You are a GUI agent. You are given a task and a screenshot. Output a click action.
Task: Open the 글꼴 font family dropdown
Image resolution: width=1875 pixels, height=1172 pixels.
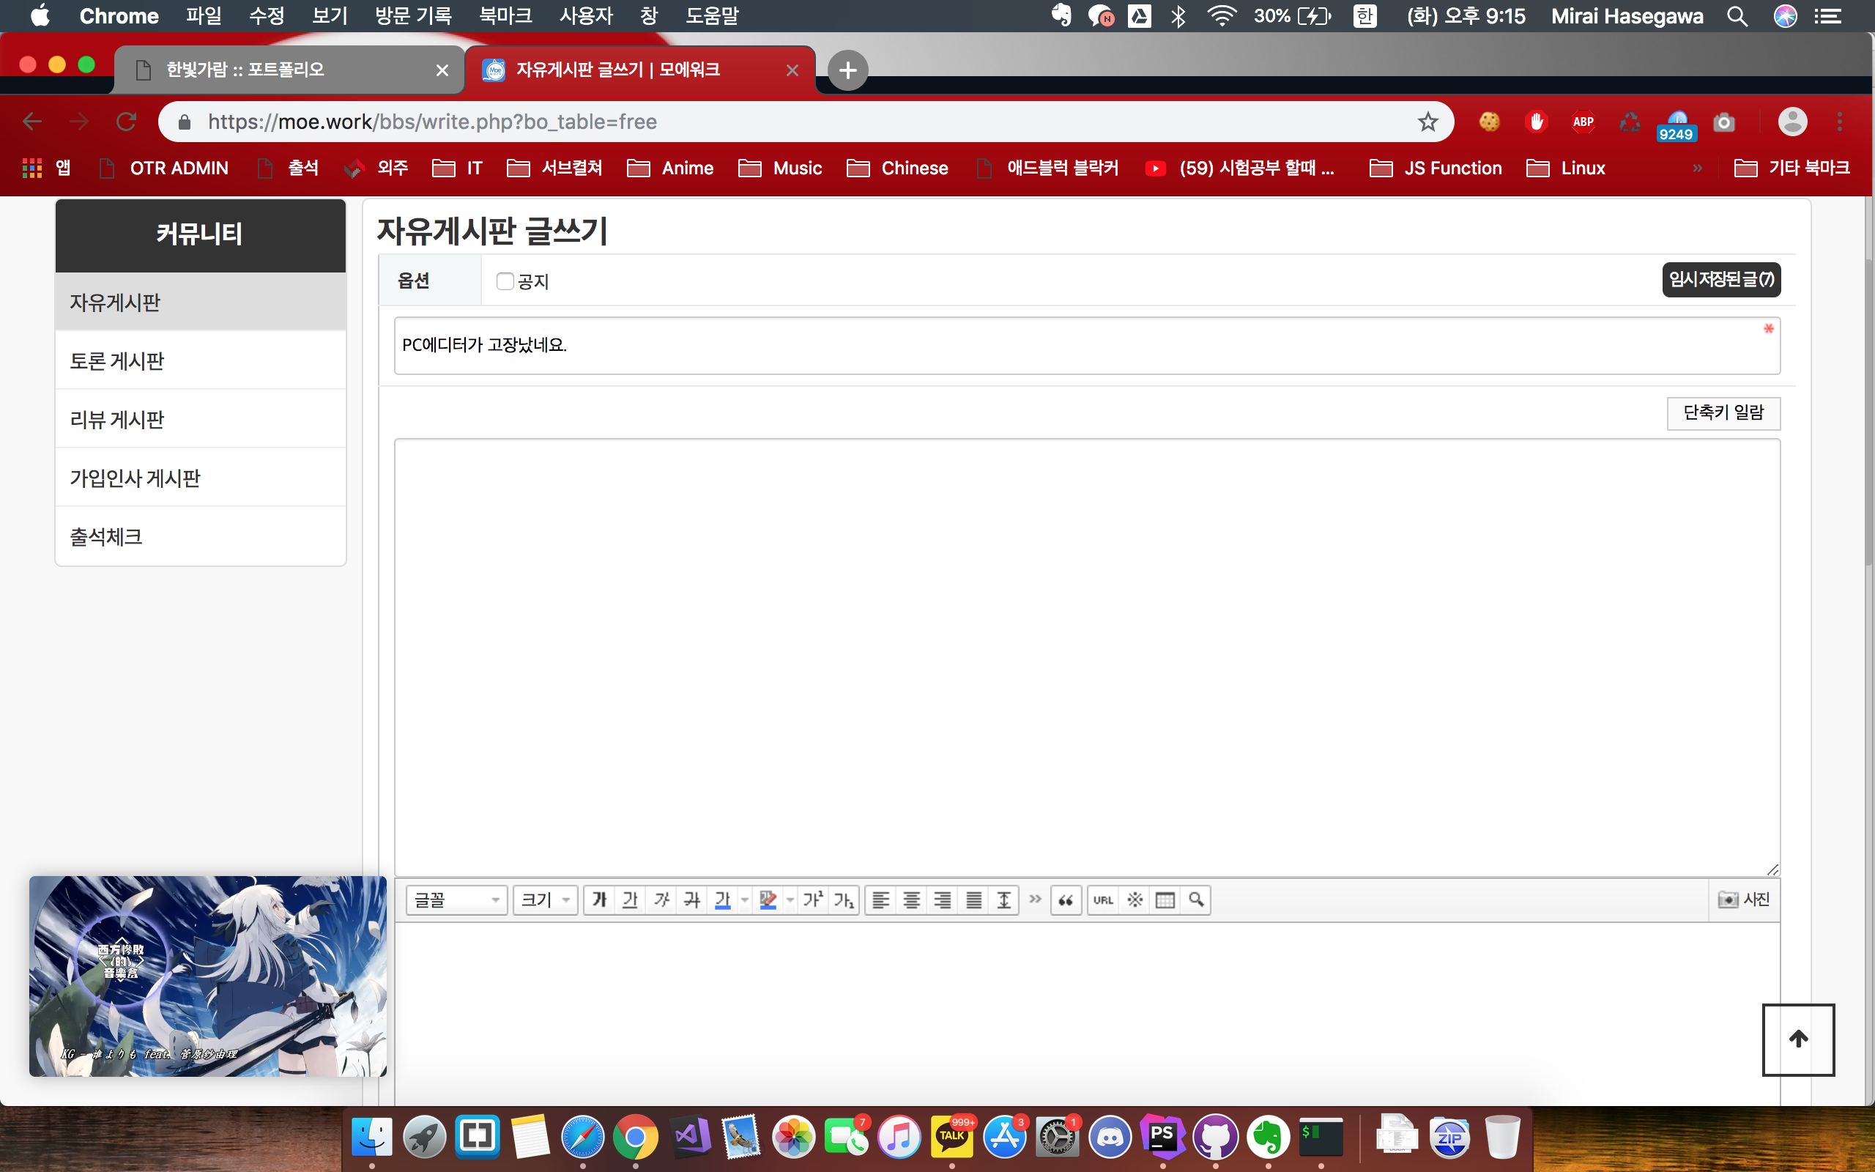pos(456,900)
